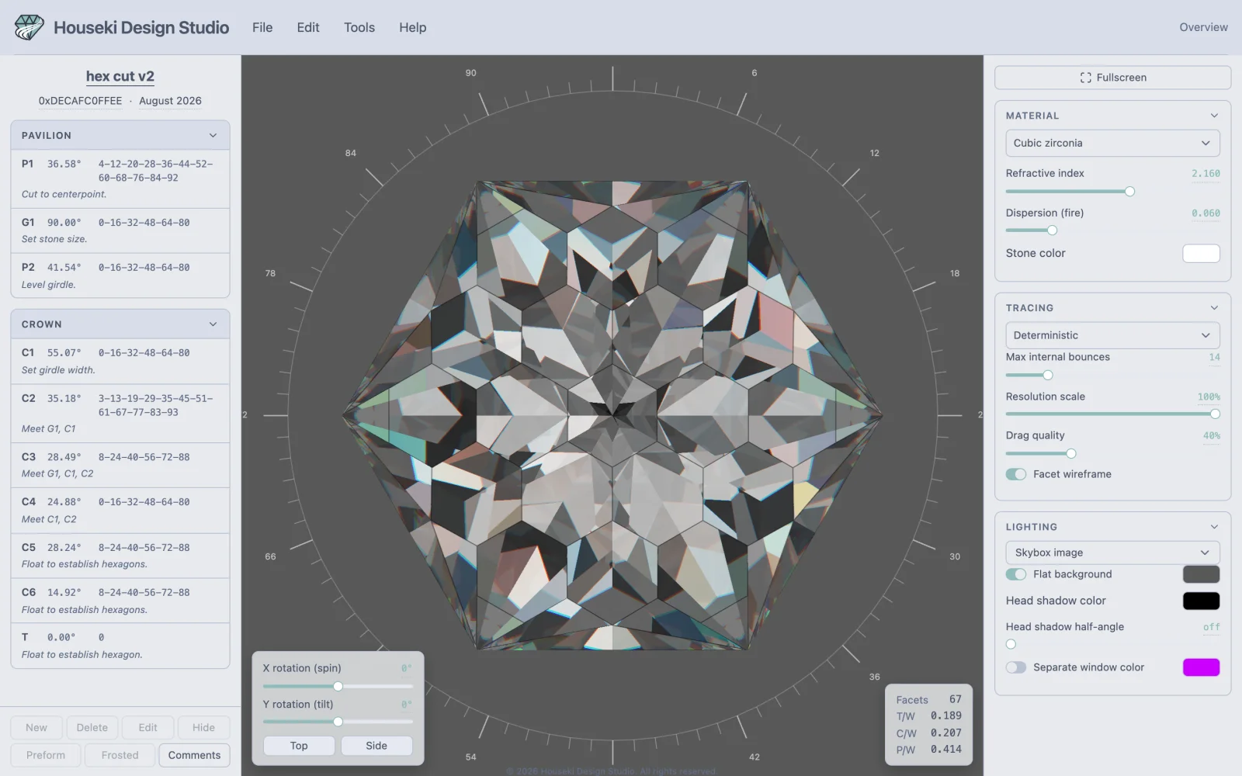Viewport: 1242px width, 776px height.
Task: Collapse the Material panel
Action: pos(1214,116)
